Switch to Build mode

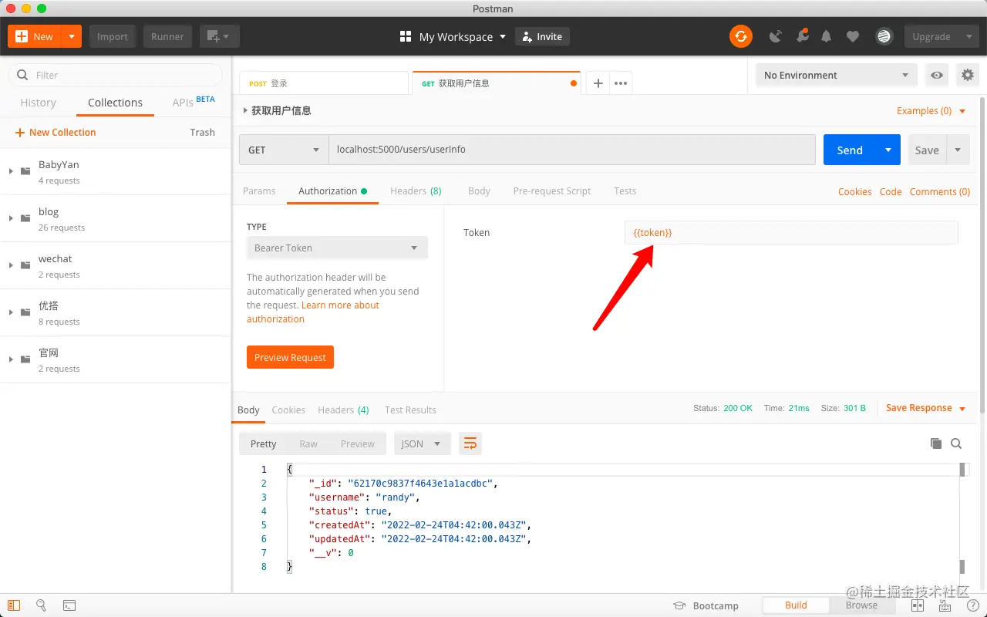pyautogui.click(x=796, y=605)
